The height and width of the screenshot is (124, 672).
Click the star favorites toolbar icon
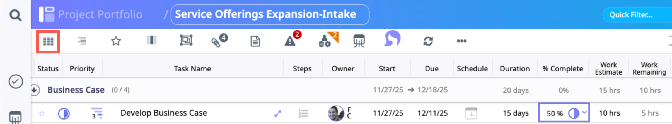116,41
